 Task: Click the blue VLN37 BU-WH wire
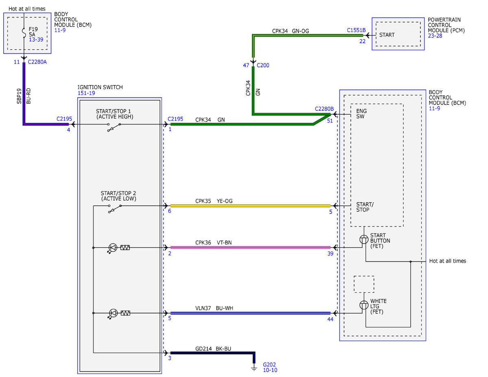[250, 313]
